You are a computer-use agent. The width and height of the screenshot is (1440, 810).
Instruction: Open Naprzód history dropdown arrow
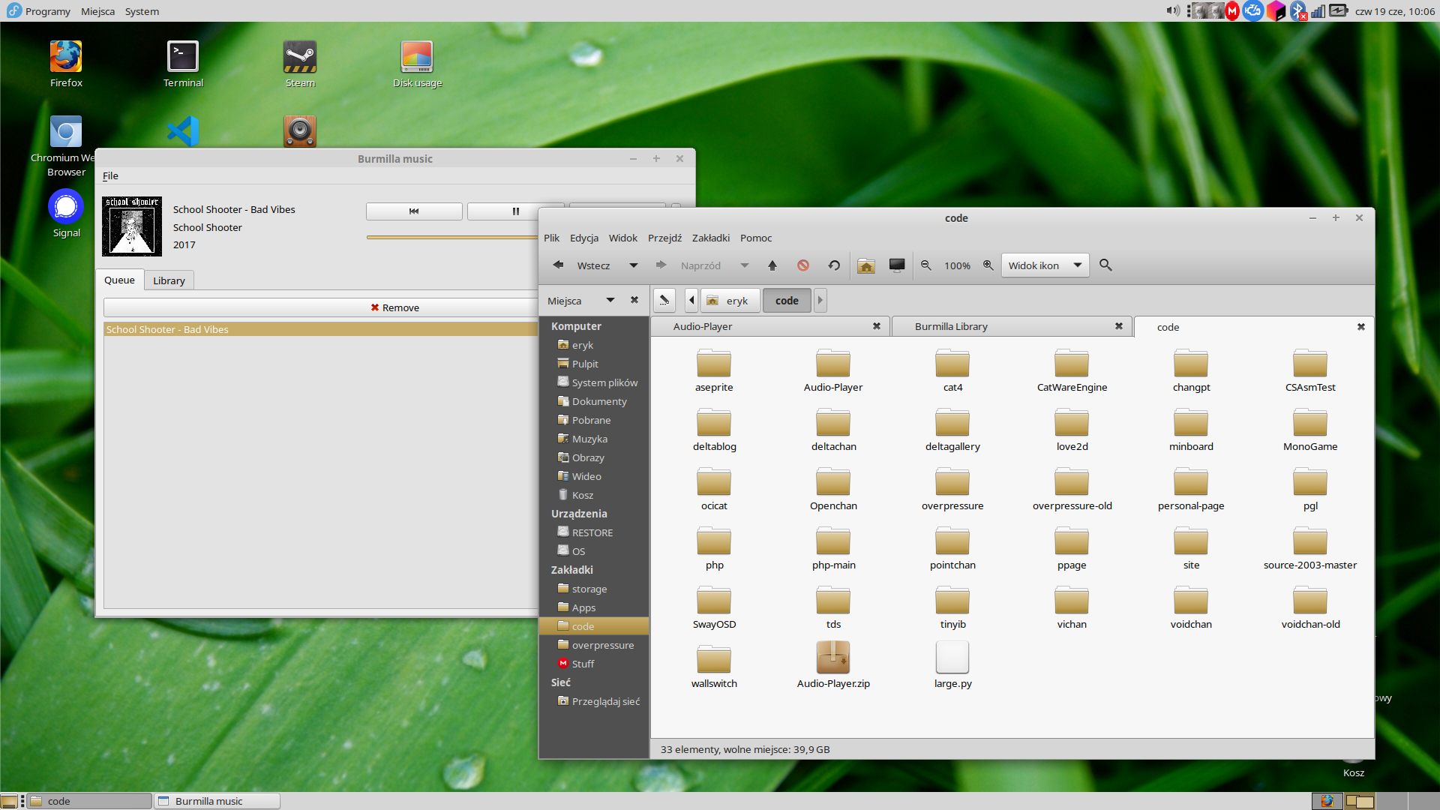tap(744, 265)
